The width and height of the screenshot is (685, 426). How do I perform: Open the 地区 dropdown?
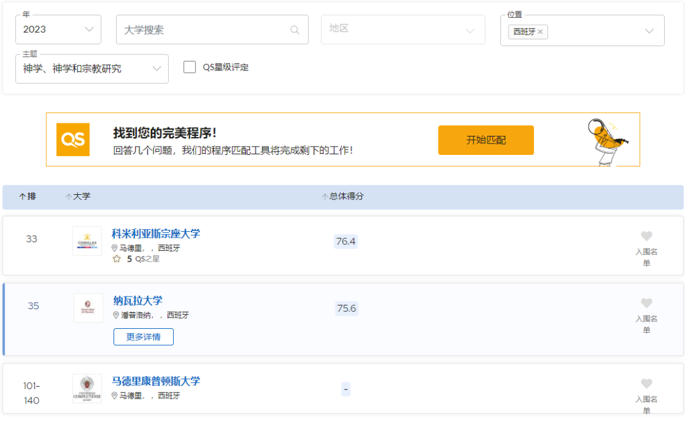[403, 29]
